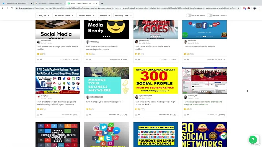Toggle the Pro Services switch
The image size is (262, 147).
(189, 15)
